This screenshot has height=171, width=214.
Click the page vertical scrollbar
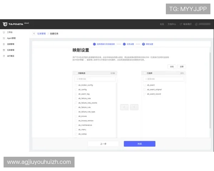tap(210, 90)
